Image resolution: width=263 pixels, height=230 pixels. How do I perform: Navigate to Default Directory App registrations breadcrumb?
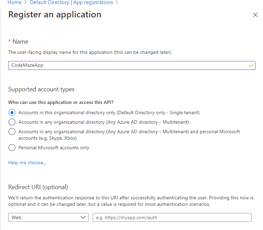coord(71,3)
